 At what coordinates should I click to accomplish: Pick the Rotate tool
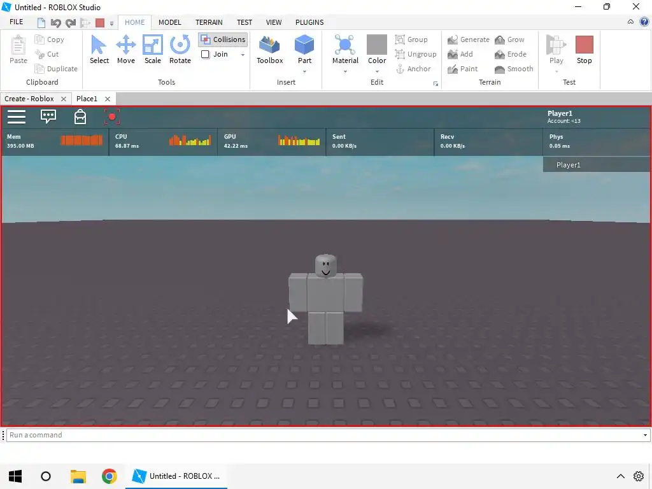pyautogui.click(x=180, y=50)
